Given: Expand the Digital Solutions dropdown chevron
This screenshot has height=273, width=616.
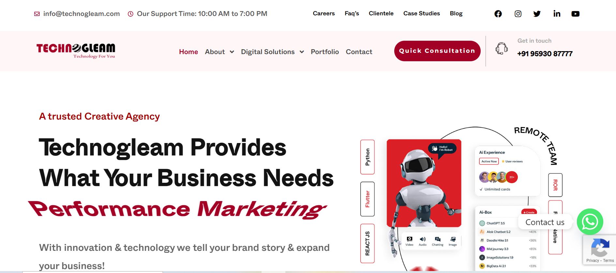Looking at the screenshot, I should (x=302, y=52).
